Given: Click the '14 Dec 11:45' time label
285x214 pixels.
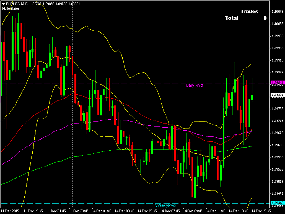Looking at the screenshot, I should (216, 211).
